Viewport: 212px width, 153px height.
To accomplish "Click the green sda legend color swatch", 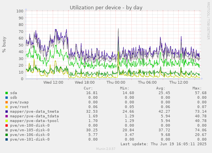I will (7, 93).
